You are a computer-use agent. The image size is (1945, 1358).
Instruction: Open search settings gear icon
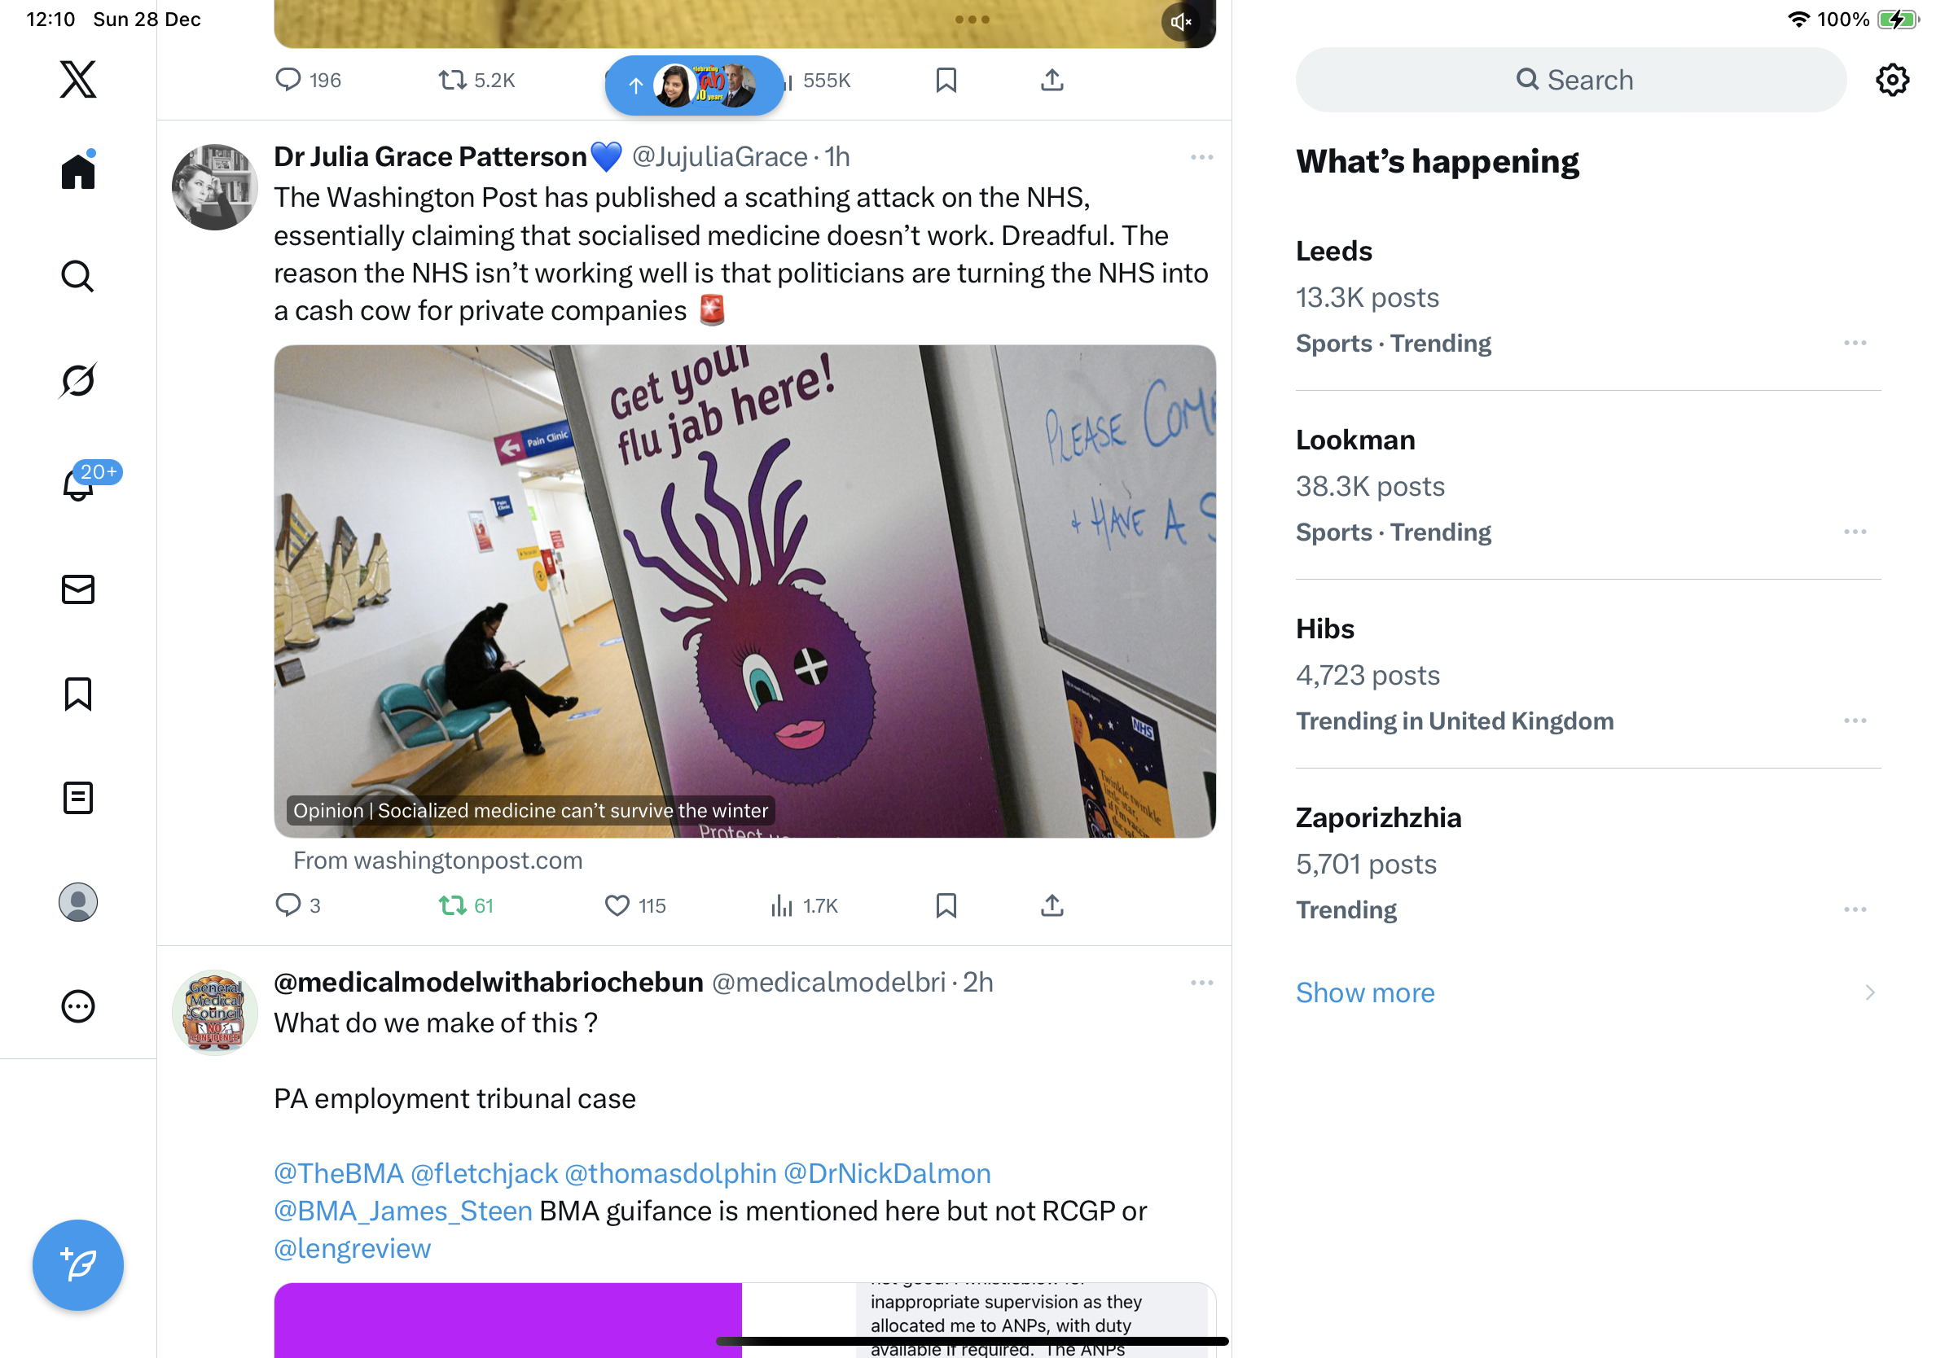pyautogui.click(x=1891, y=80)
